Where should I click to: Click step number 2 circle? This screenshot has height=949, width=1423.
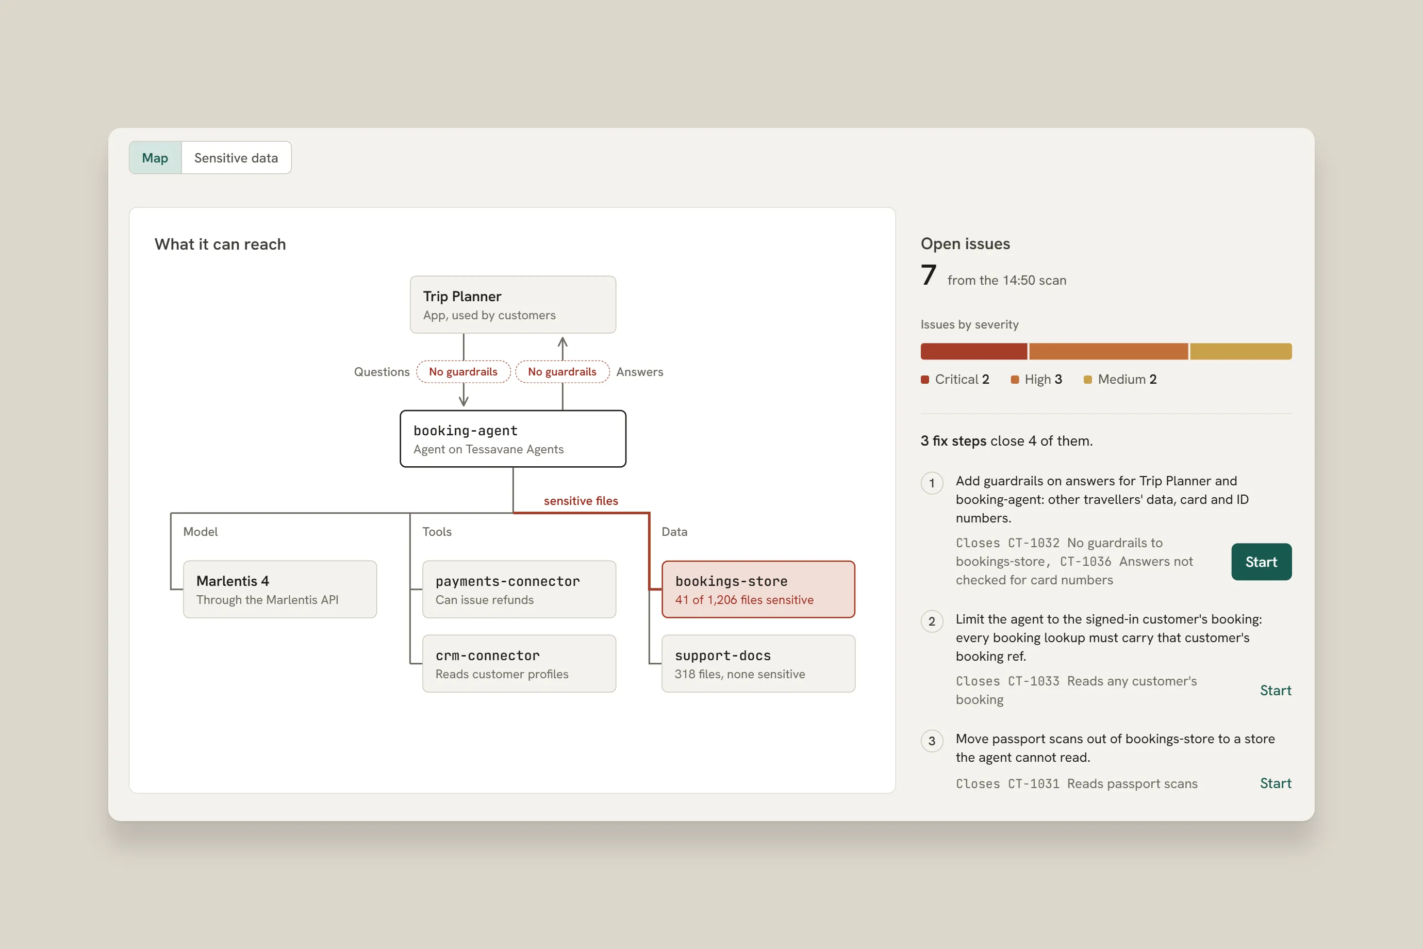point(932,621)
